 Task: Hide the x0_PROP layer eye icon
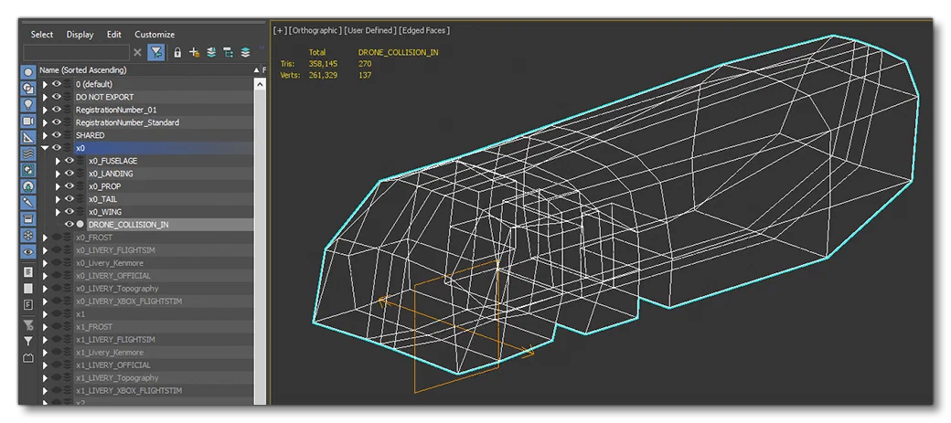pos(69,186)
